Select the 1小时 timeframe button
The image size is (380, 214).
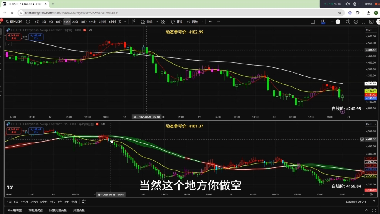click(x=92, y=22)
